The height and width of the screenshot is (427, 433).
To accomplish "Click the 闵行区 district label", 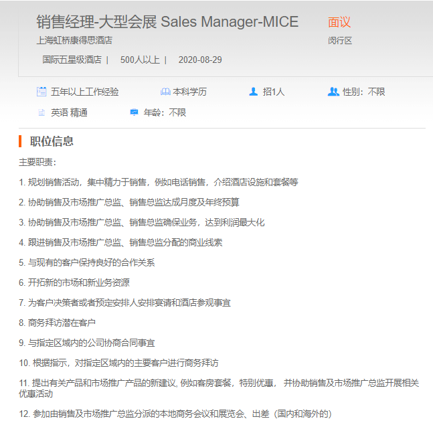I will click(x=340, y=40).
